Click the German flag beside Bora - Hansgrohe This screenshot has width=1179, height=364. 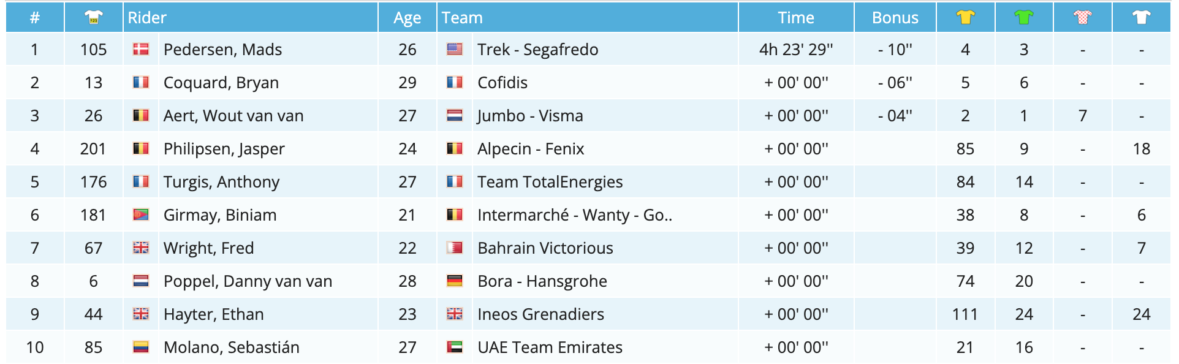[x=455, y=281]
